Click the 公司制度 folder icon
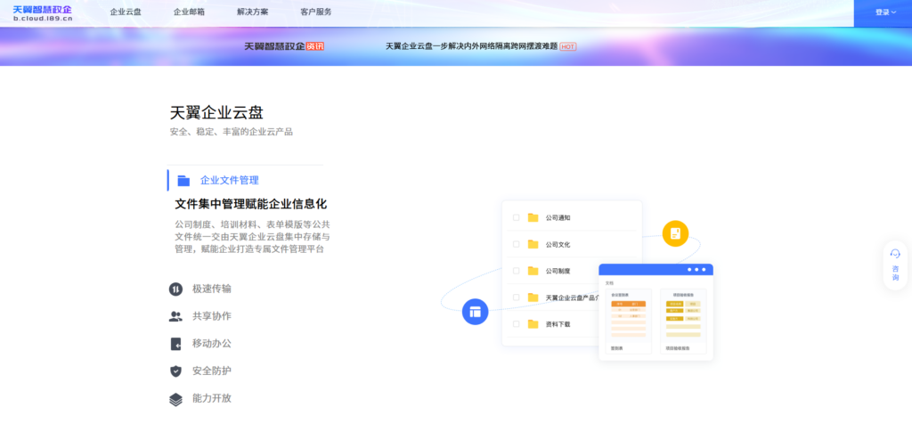The height and width of the screenshot is (432, 912). (x=533, y=271)
